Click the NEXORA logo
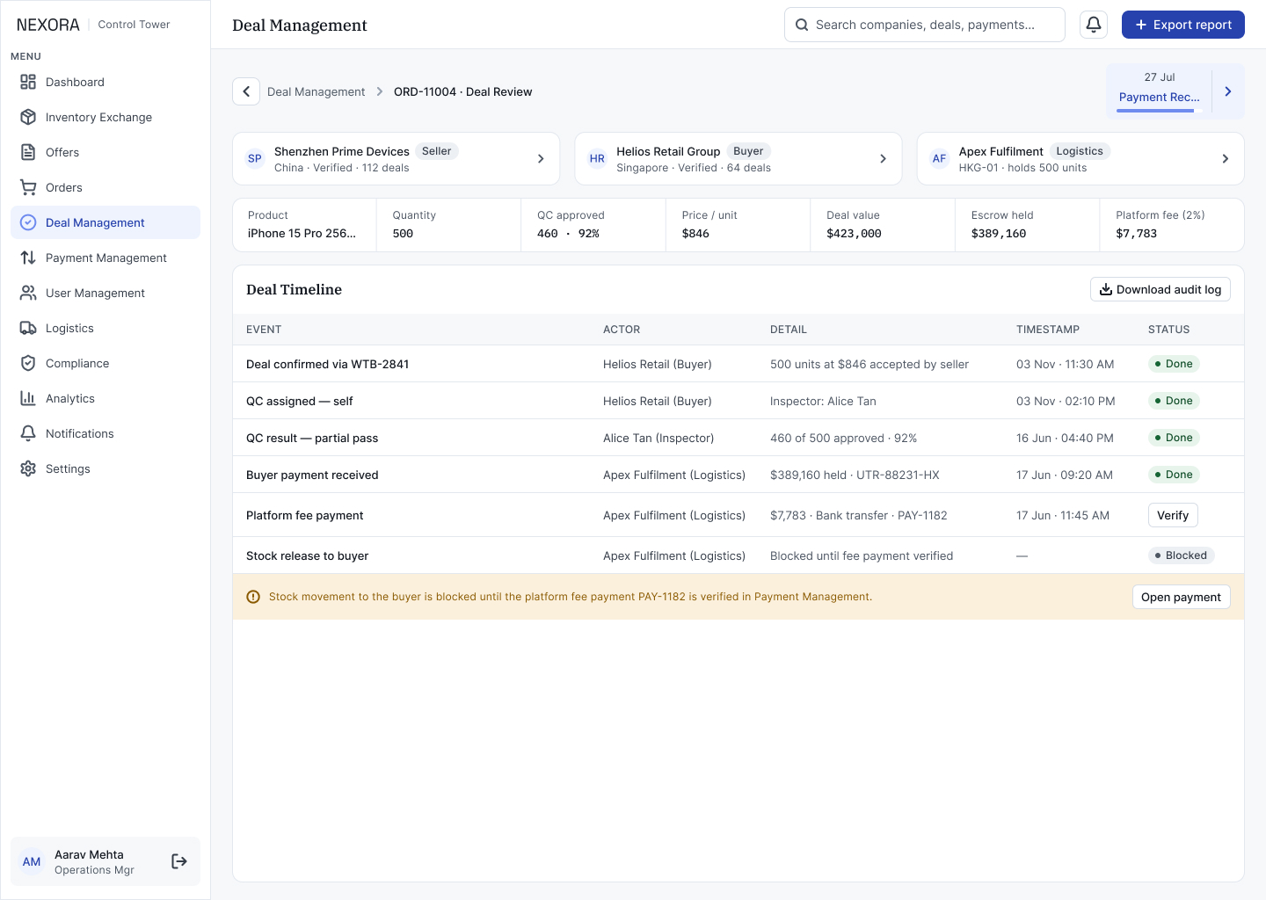This screenshot has width=1266, height=900. tap(48, 25)
